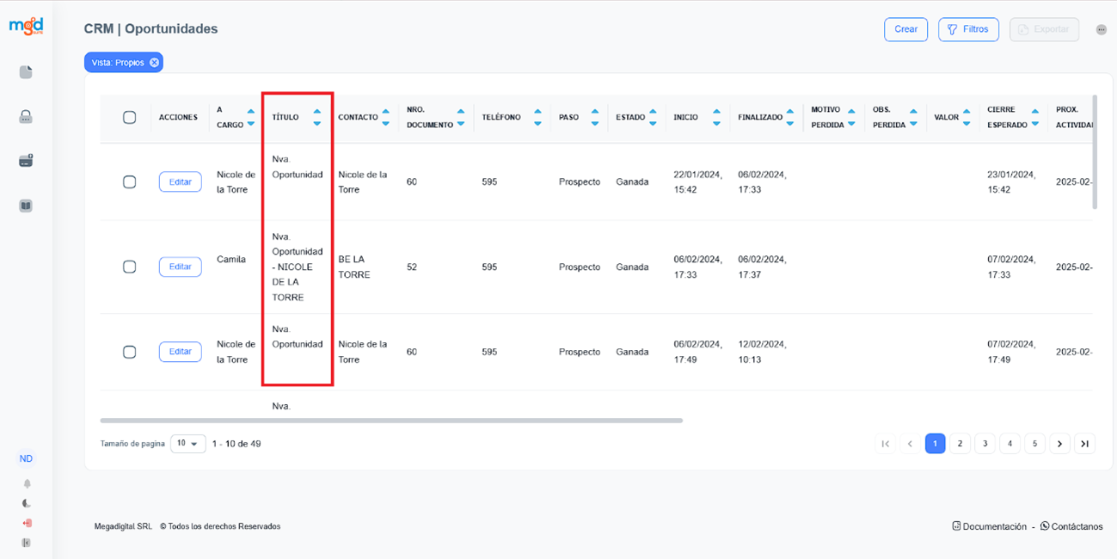Screen dimensions: 1117x559
Task: Click the red logout icon
Action: click(x=27, y=523)
